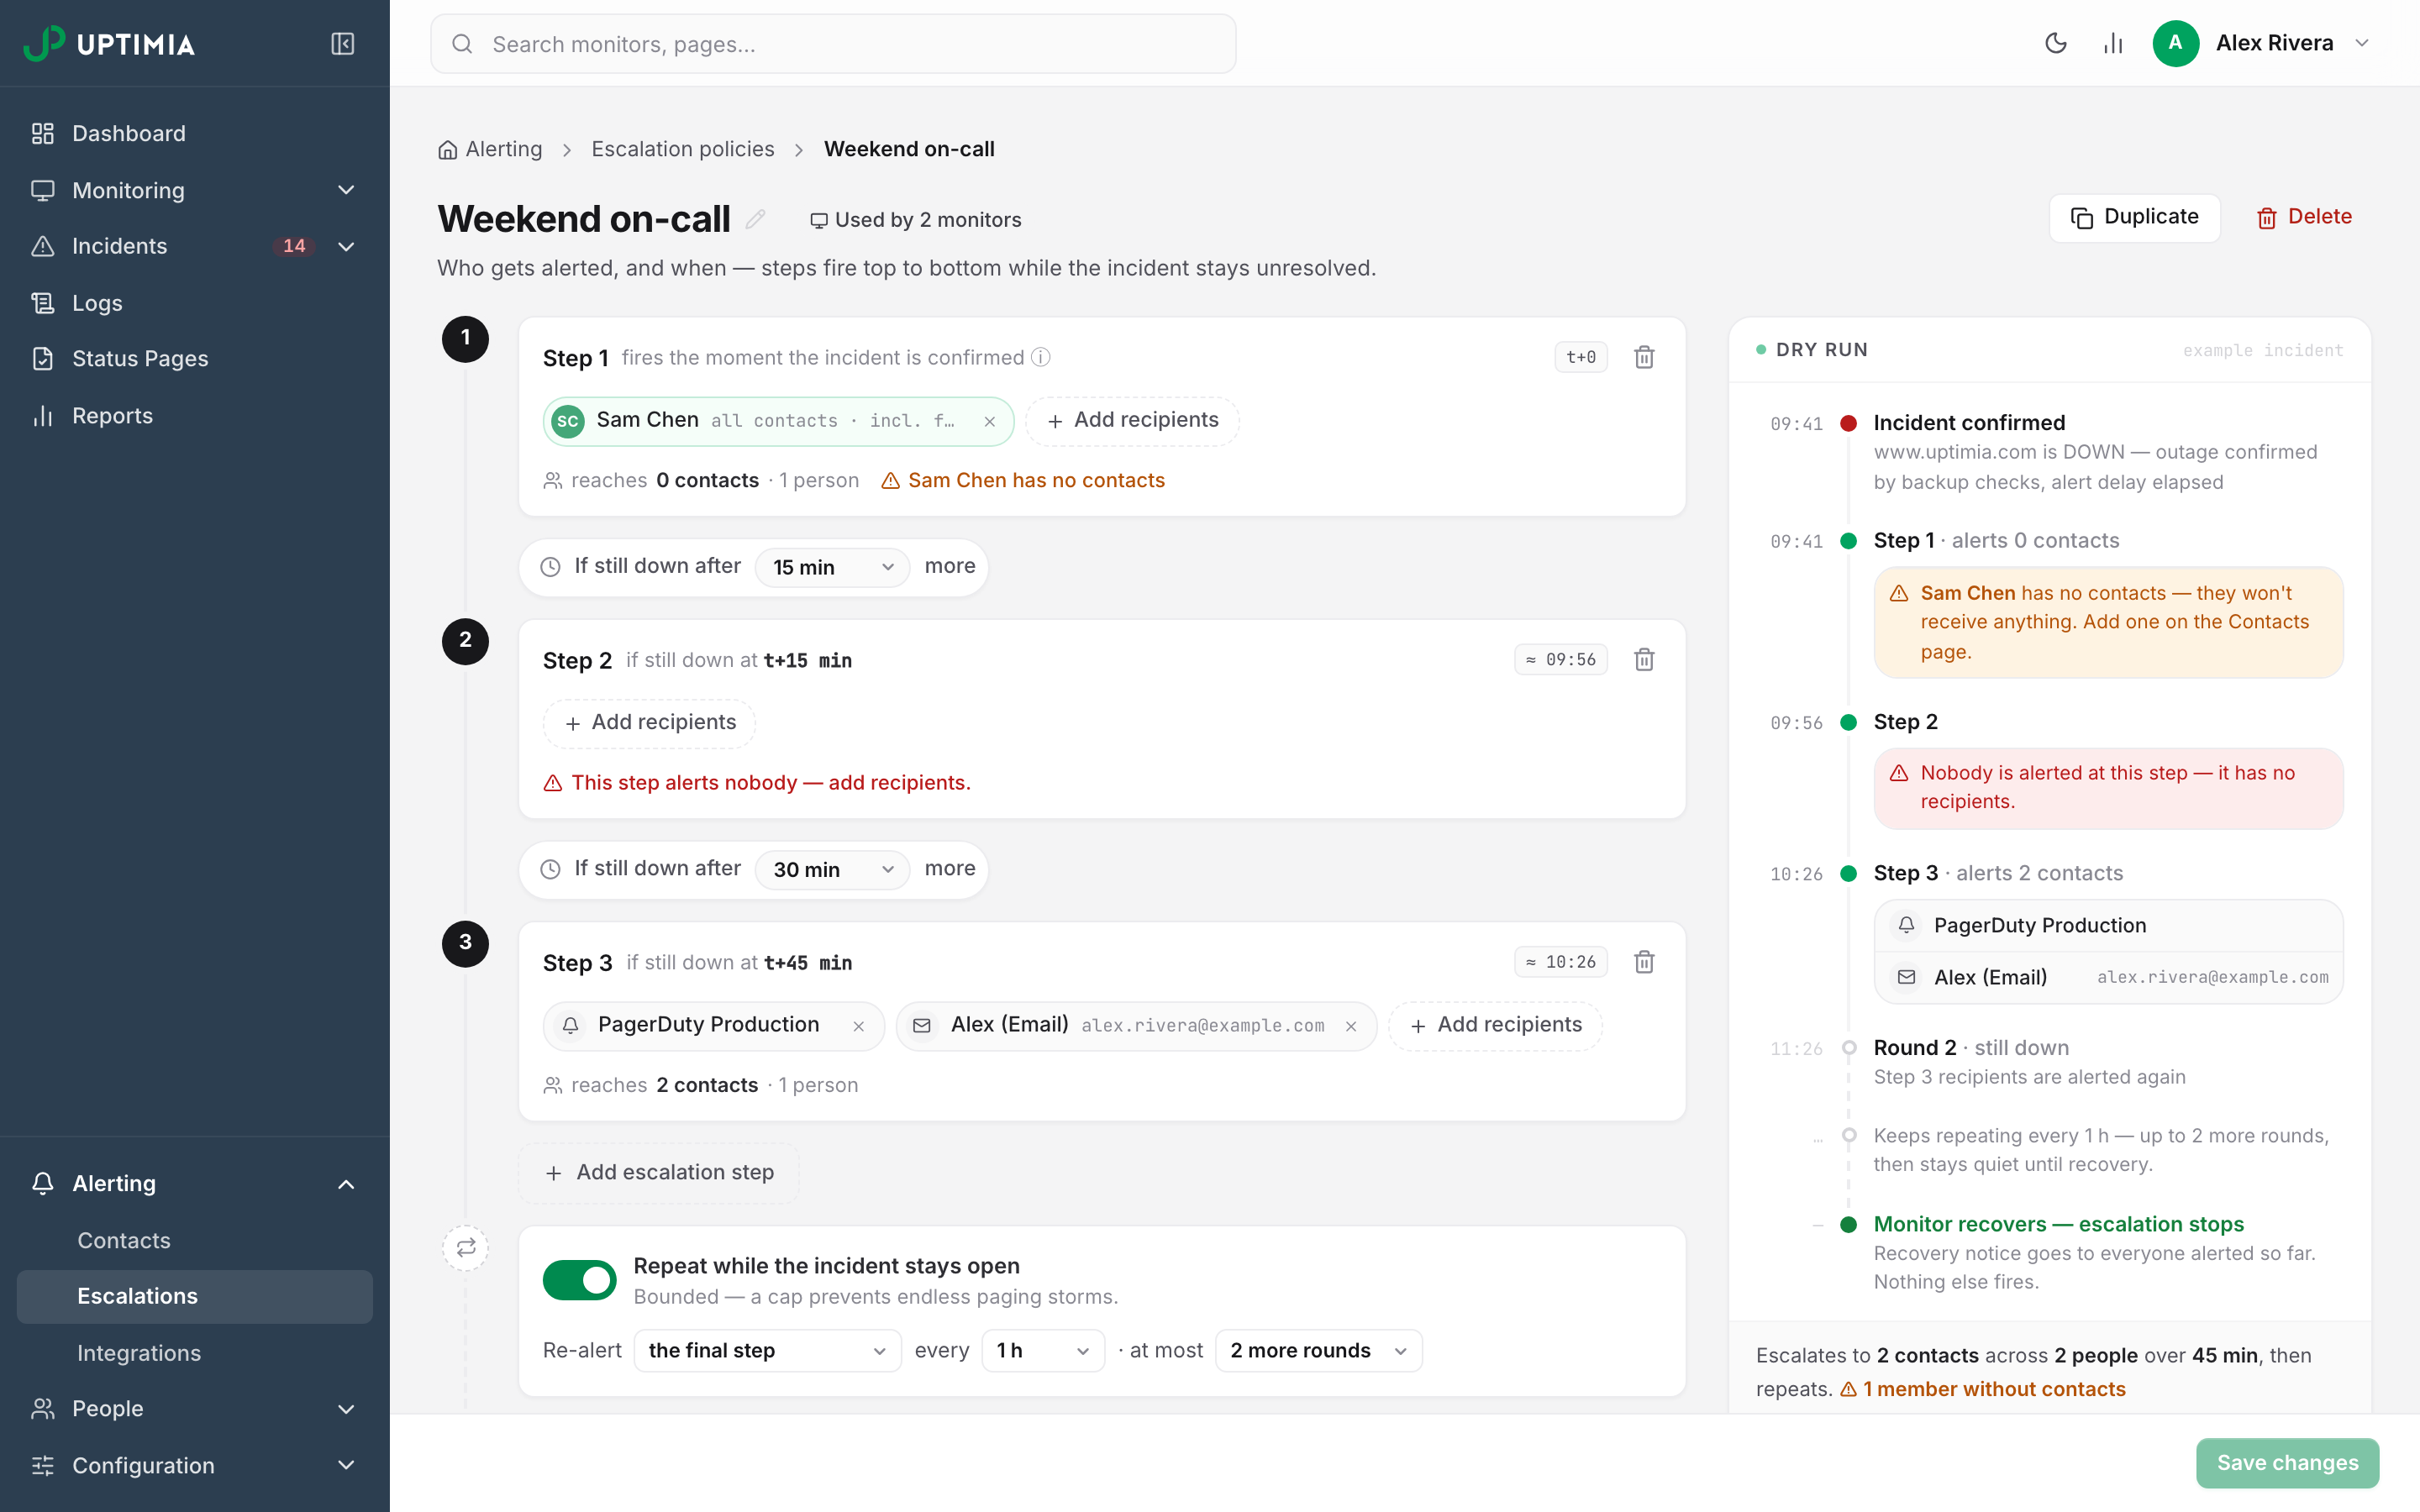This screenshot has height=1512, width=2420.
Task: Click the t+0 badge on Step 1
Action: click(x=1581, y=357)
